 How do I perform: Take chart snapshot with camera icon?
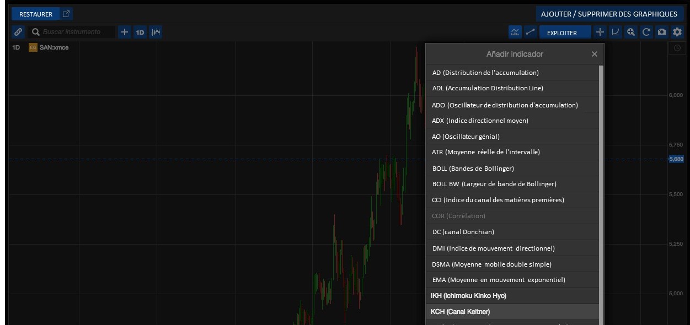pyautogui.click(x=662, y=32)
